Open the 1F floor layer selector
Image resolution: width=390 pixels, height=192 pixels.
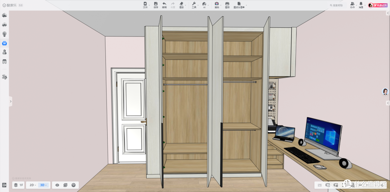18,185
